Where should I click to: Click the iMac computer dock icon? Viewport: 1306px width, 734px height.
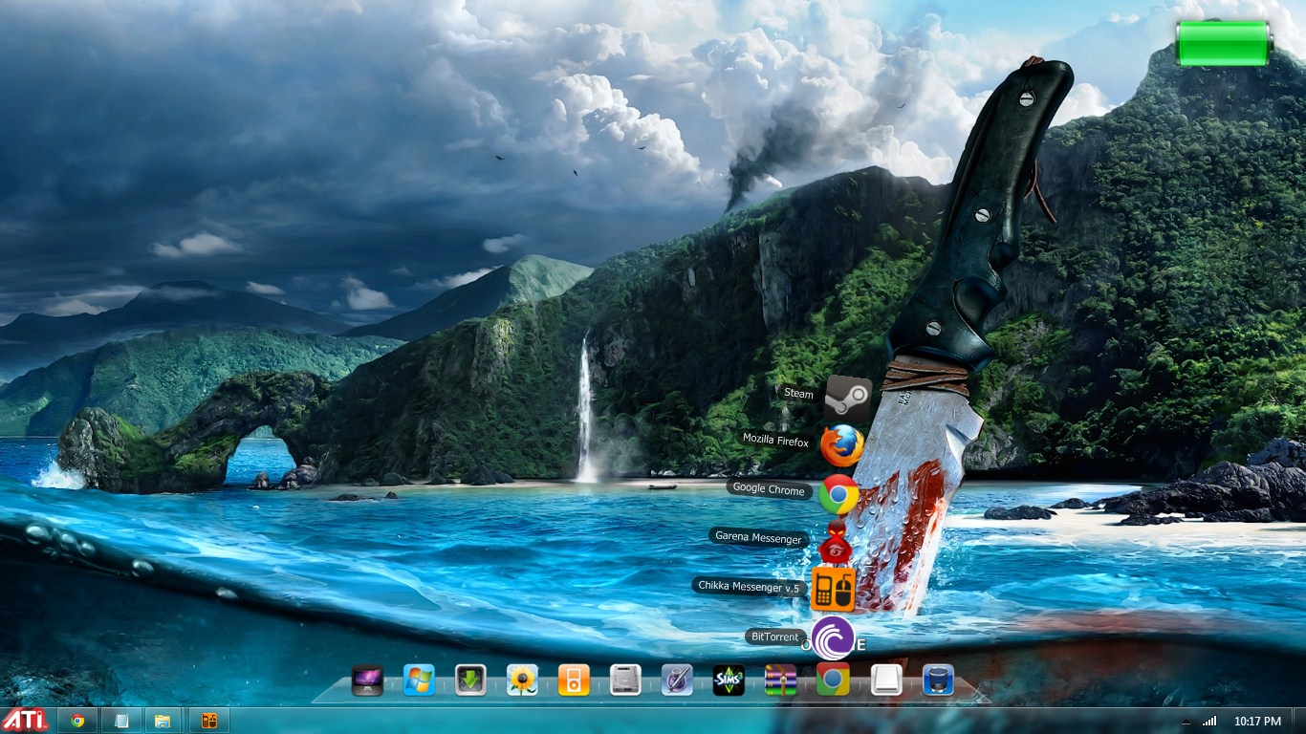click(367, 680)
